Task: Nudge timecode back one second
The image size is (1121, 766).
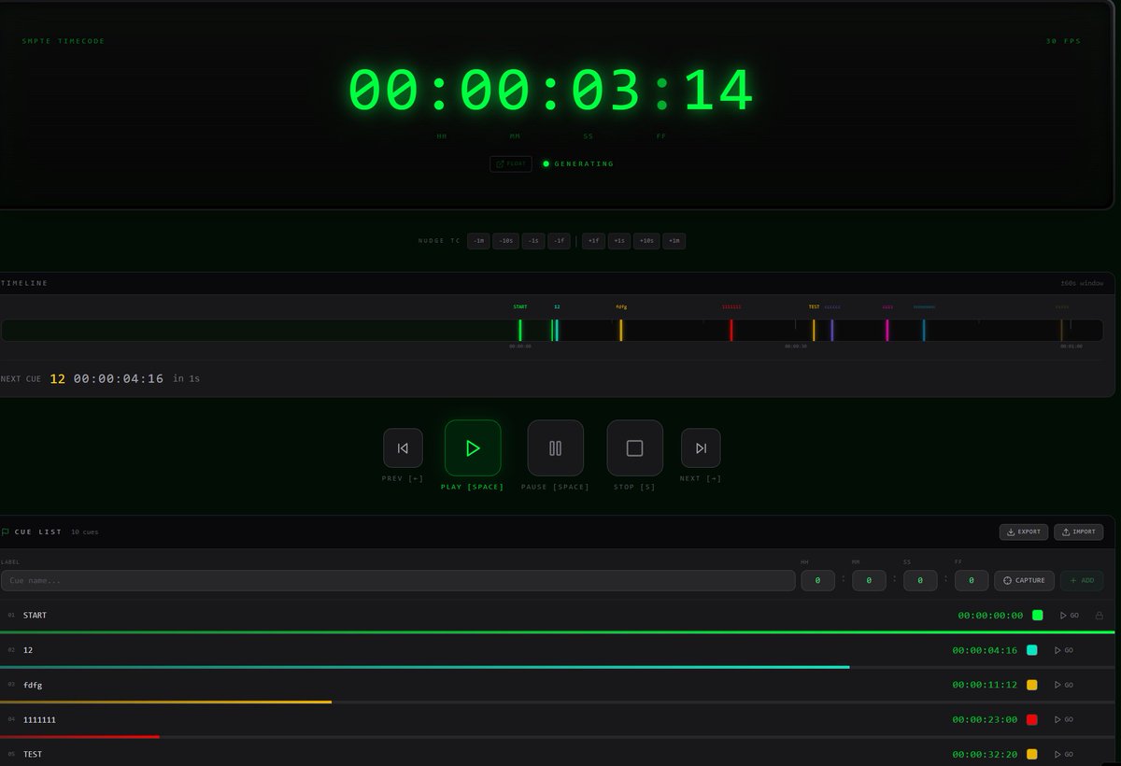Action: [533, 241]
